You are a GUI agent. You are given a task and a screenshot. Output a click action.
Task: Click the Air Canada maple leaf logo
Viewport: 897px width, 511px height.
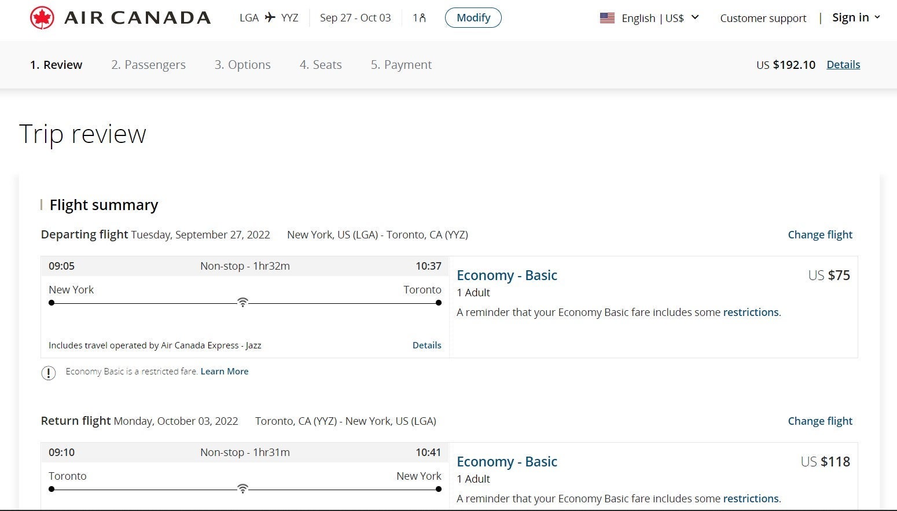(x=42, y=18)
